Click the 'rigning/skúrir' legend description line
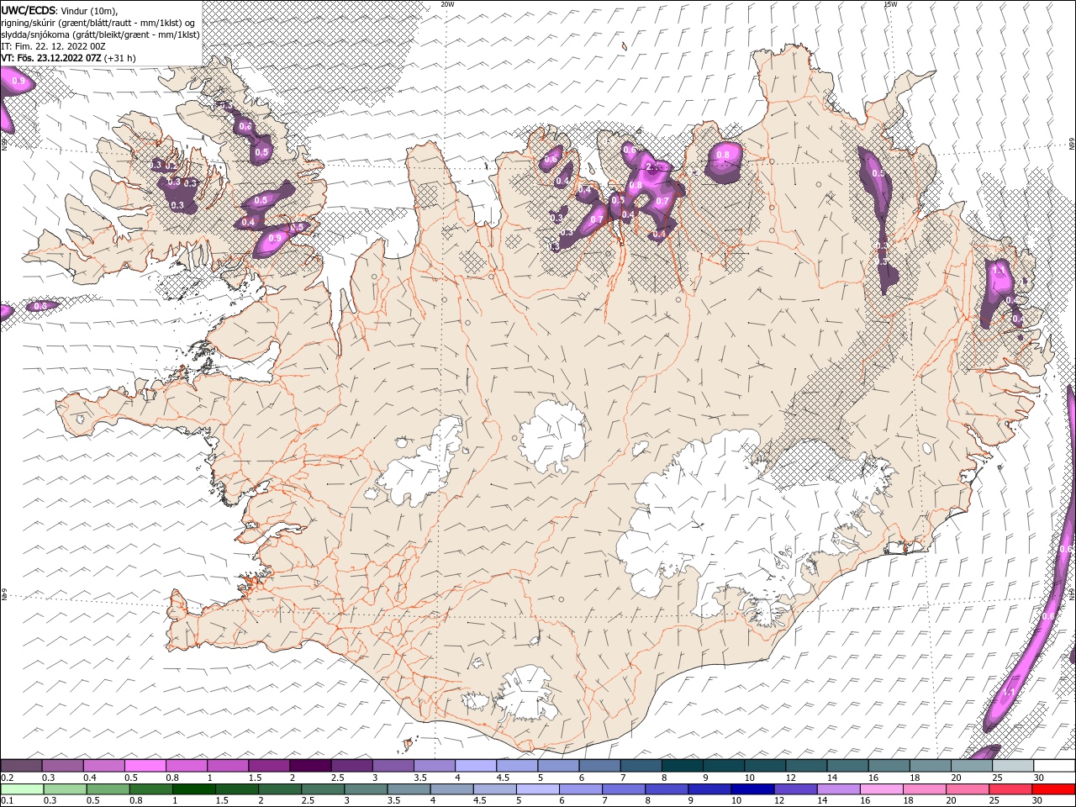 tap(98, 23)
